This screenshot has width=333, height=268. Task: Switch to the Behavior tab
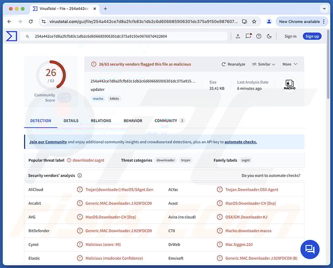pyautogui.click(x=133, y=121)
